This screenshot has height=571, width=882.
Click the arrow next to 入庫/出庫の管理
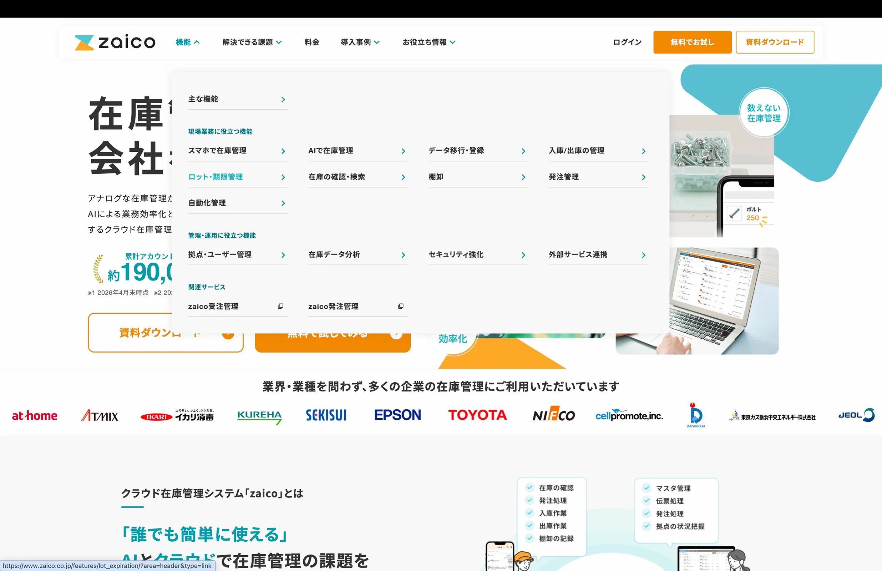(x=644, y=151)
